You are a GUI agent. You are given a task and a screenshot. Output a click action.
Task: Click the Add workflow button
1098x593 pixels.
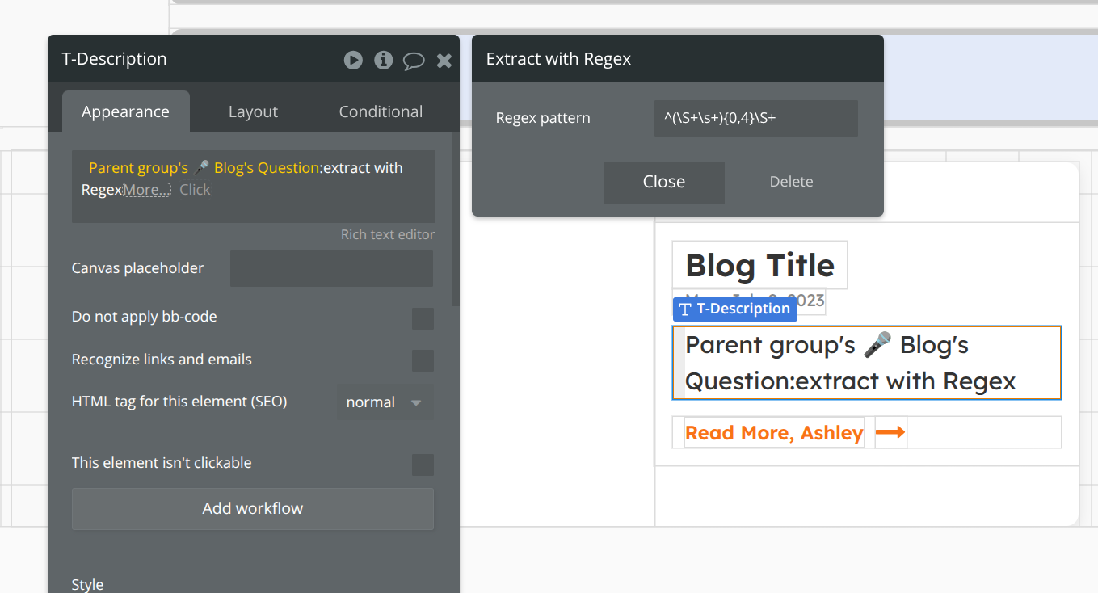coord(252,508)
